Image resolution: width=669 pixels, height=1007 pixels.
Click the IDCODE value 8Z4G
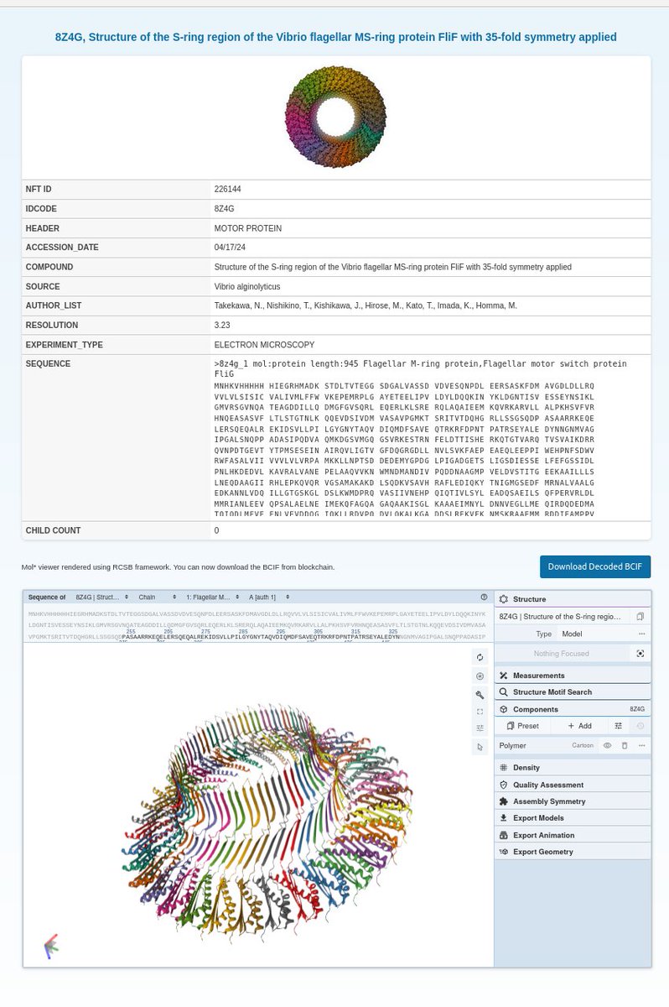coord(224,208)
